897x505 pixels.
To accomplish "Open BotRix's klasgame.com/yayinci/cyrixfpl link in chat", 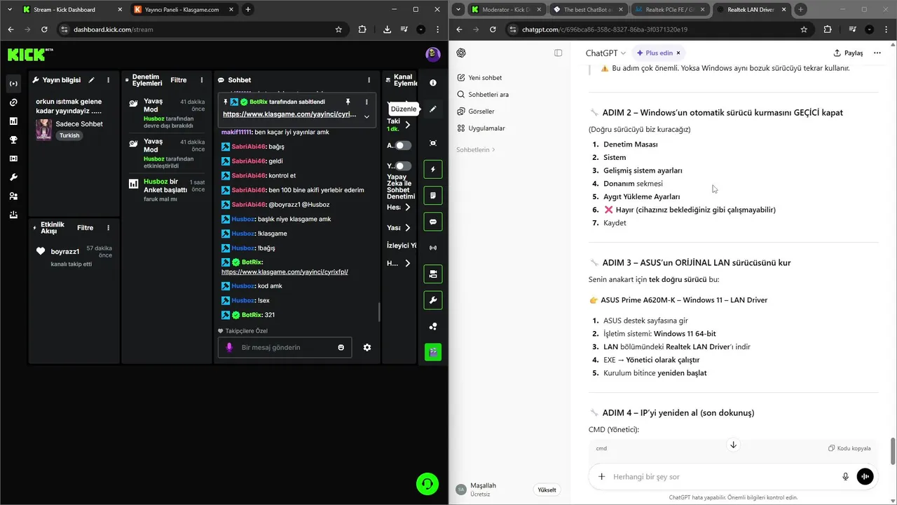I will (285, 271).
